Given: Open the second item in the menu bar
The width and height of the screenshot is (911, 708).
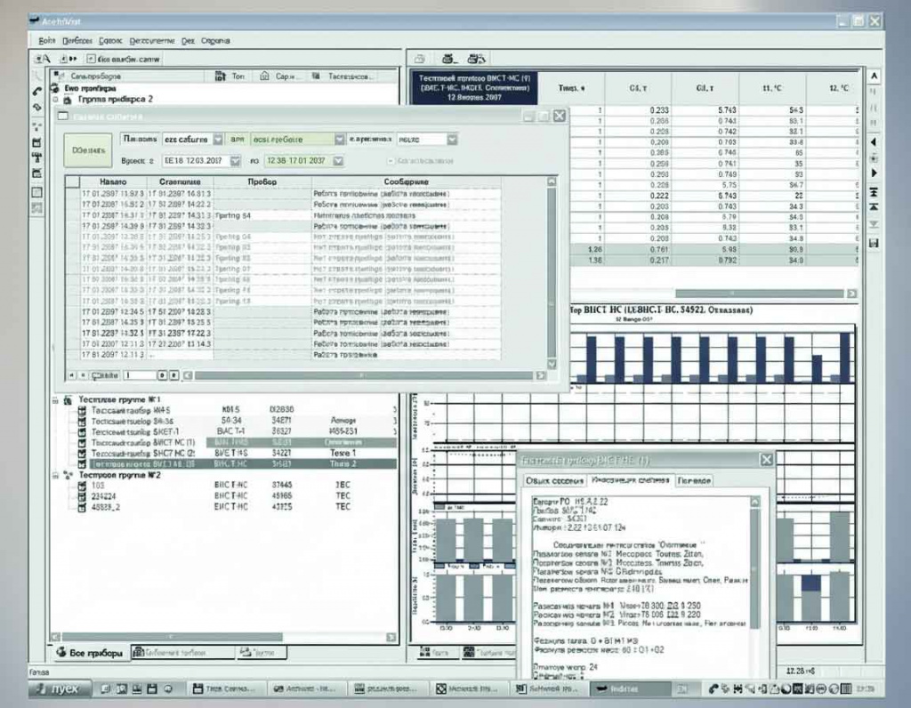Looking at the screenshot, I should click(x=77, y=41).
